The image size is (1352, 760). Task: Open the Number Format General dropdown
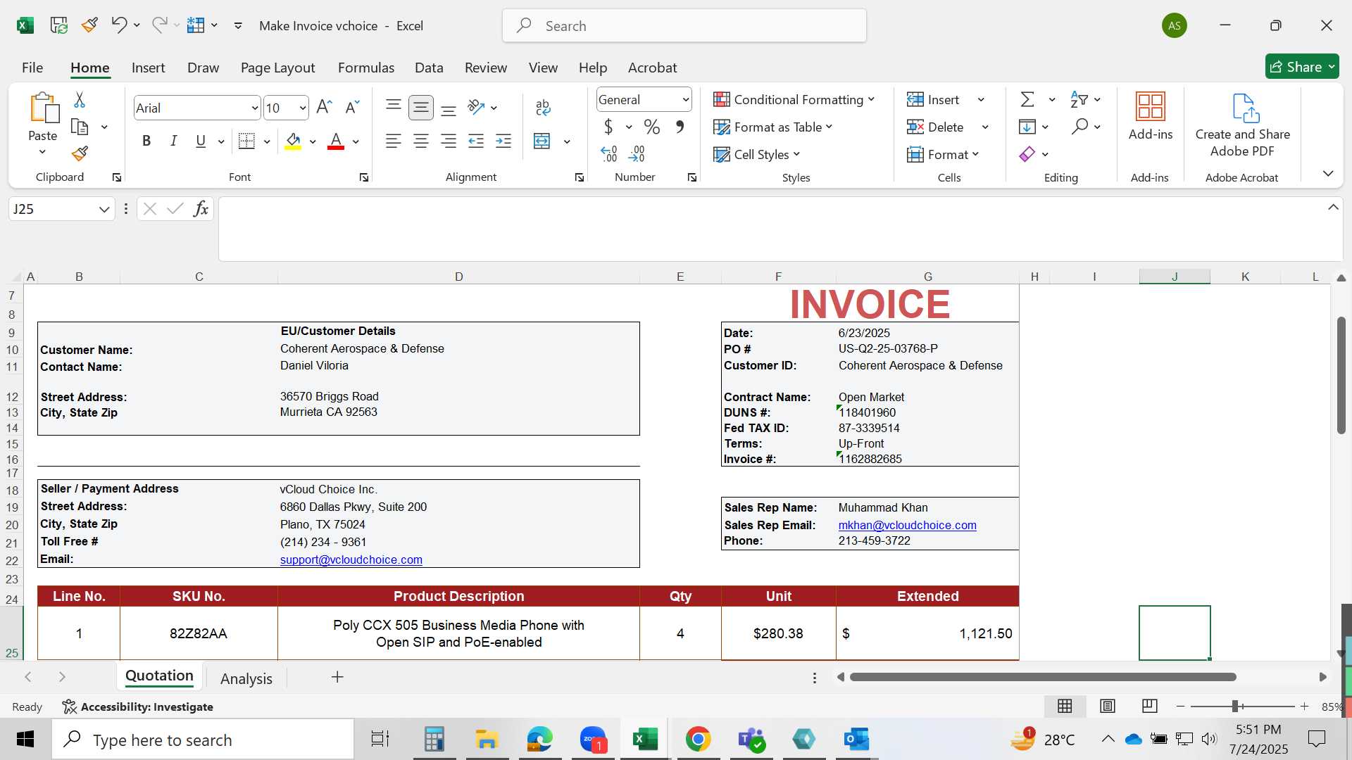coord(685,99)
